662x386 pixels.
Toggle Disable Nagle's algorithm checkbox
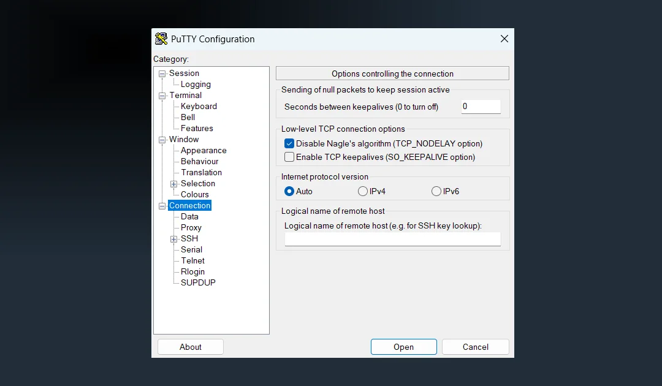pos(289,143)
